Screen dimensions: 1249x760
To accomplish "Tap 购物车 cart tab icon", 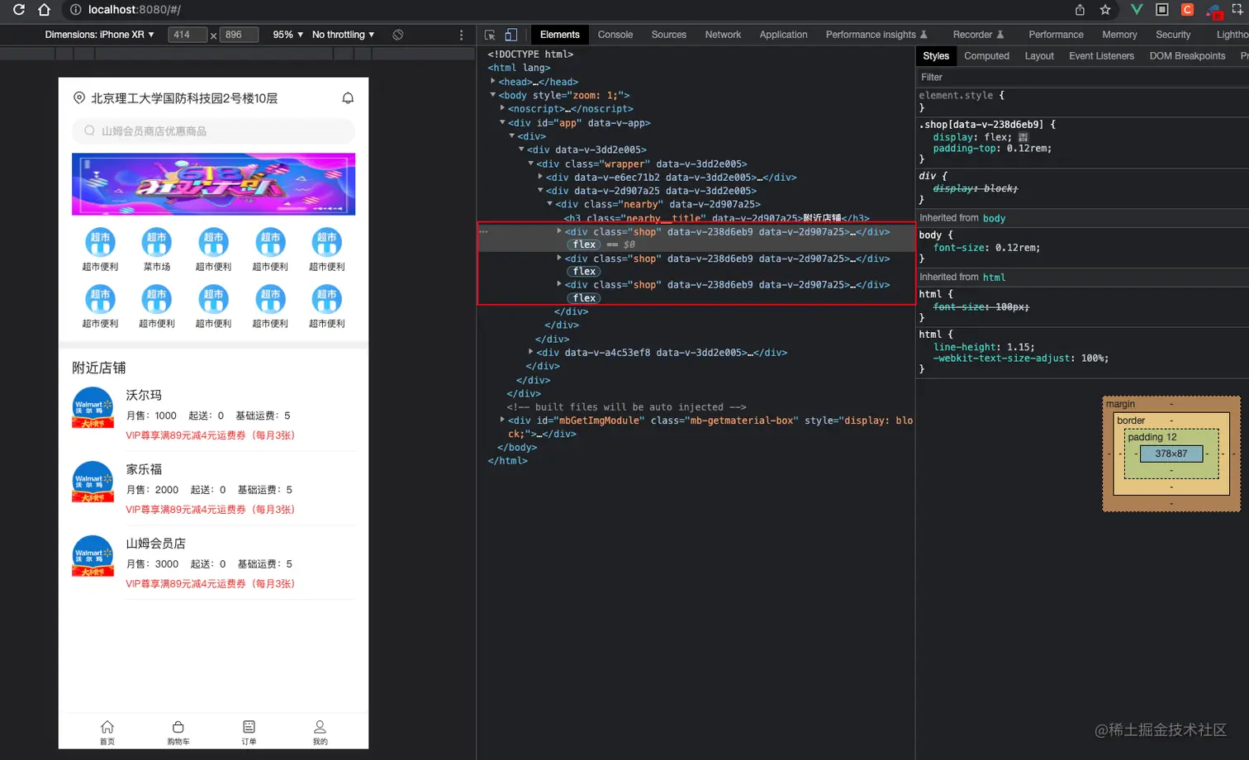I will [x=178, y=727].
